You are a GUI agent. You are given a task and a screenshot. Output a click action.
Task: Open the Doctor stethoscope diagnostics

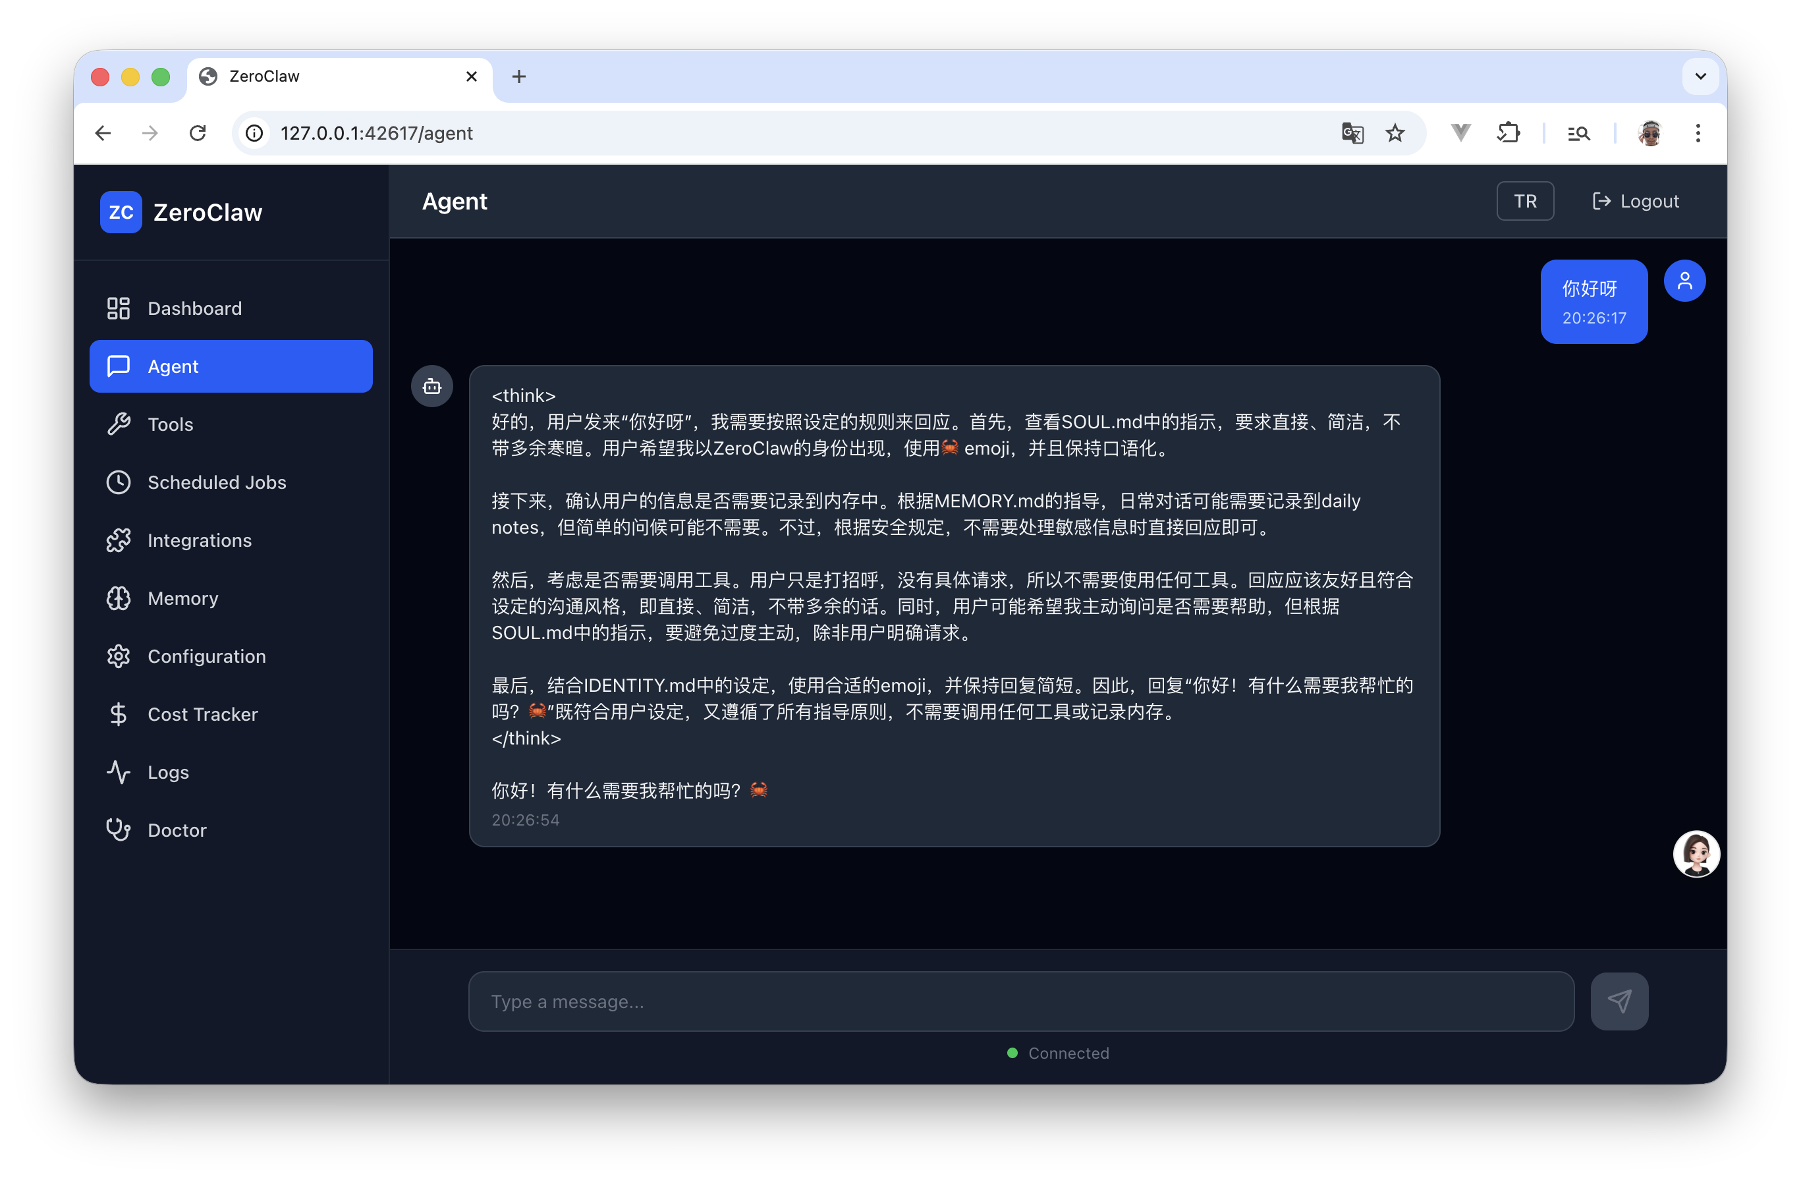click(x=177, y=830)
